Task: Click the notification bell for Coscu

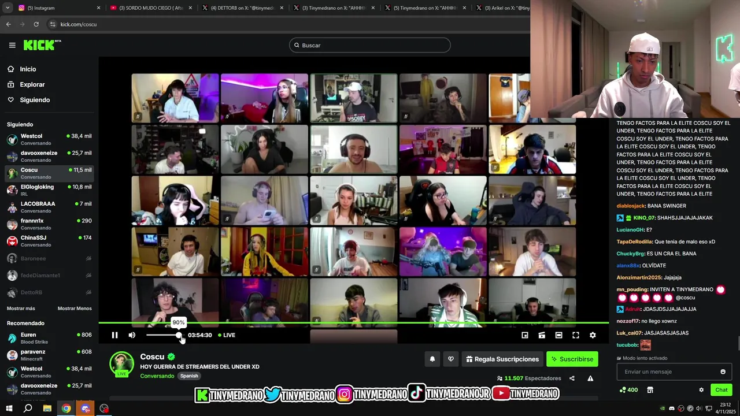Action: [x=432, y=359]
